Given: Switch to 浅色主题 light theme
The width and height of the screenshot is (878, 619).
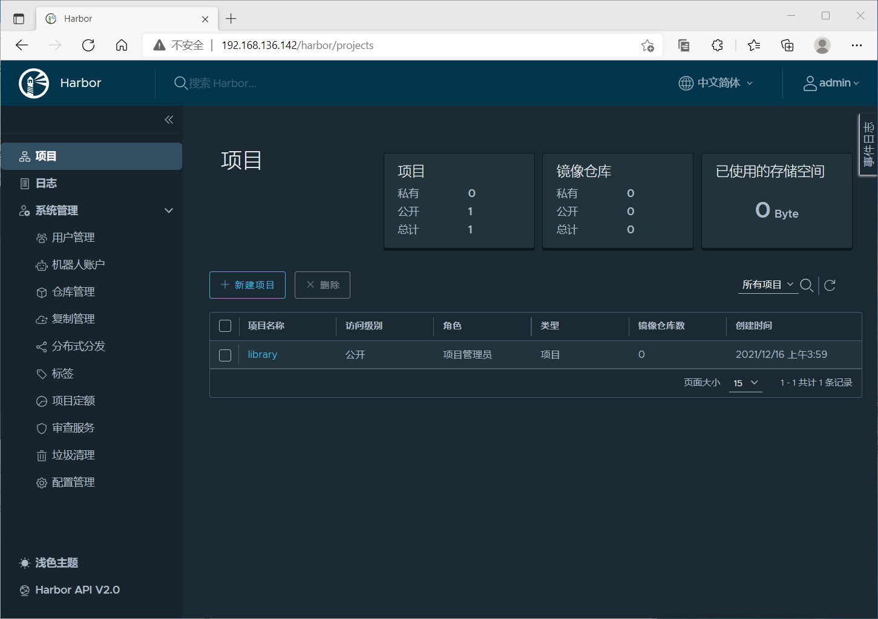Looking at the screenshot, I should click(x=56, y=562).
